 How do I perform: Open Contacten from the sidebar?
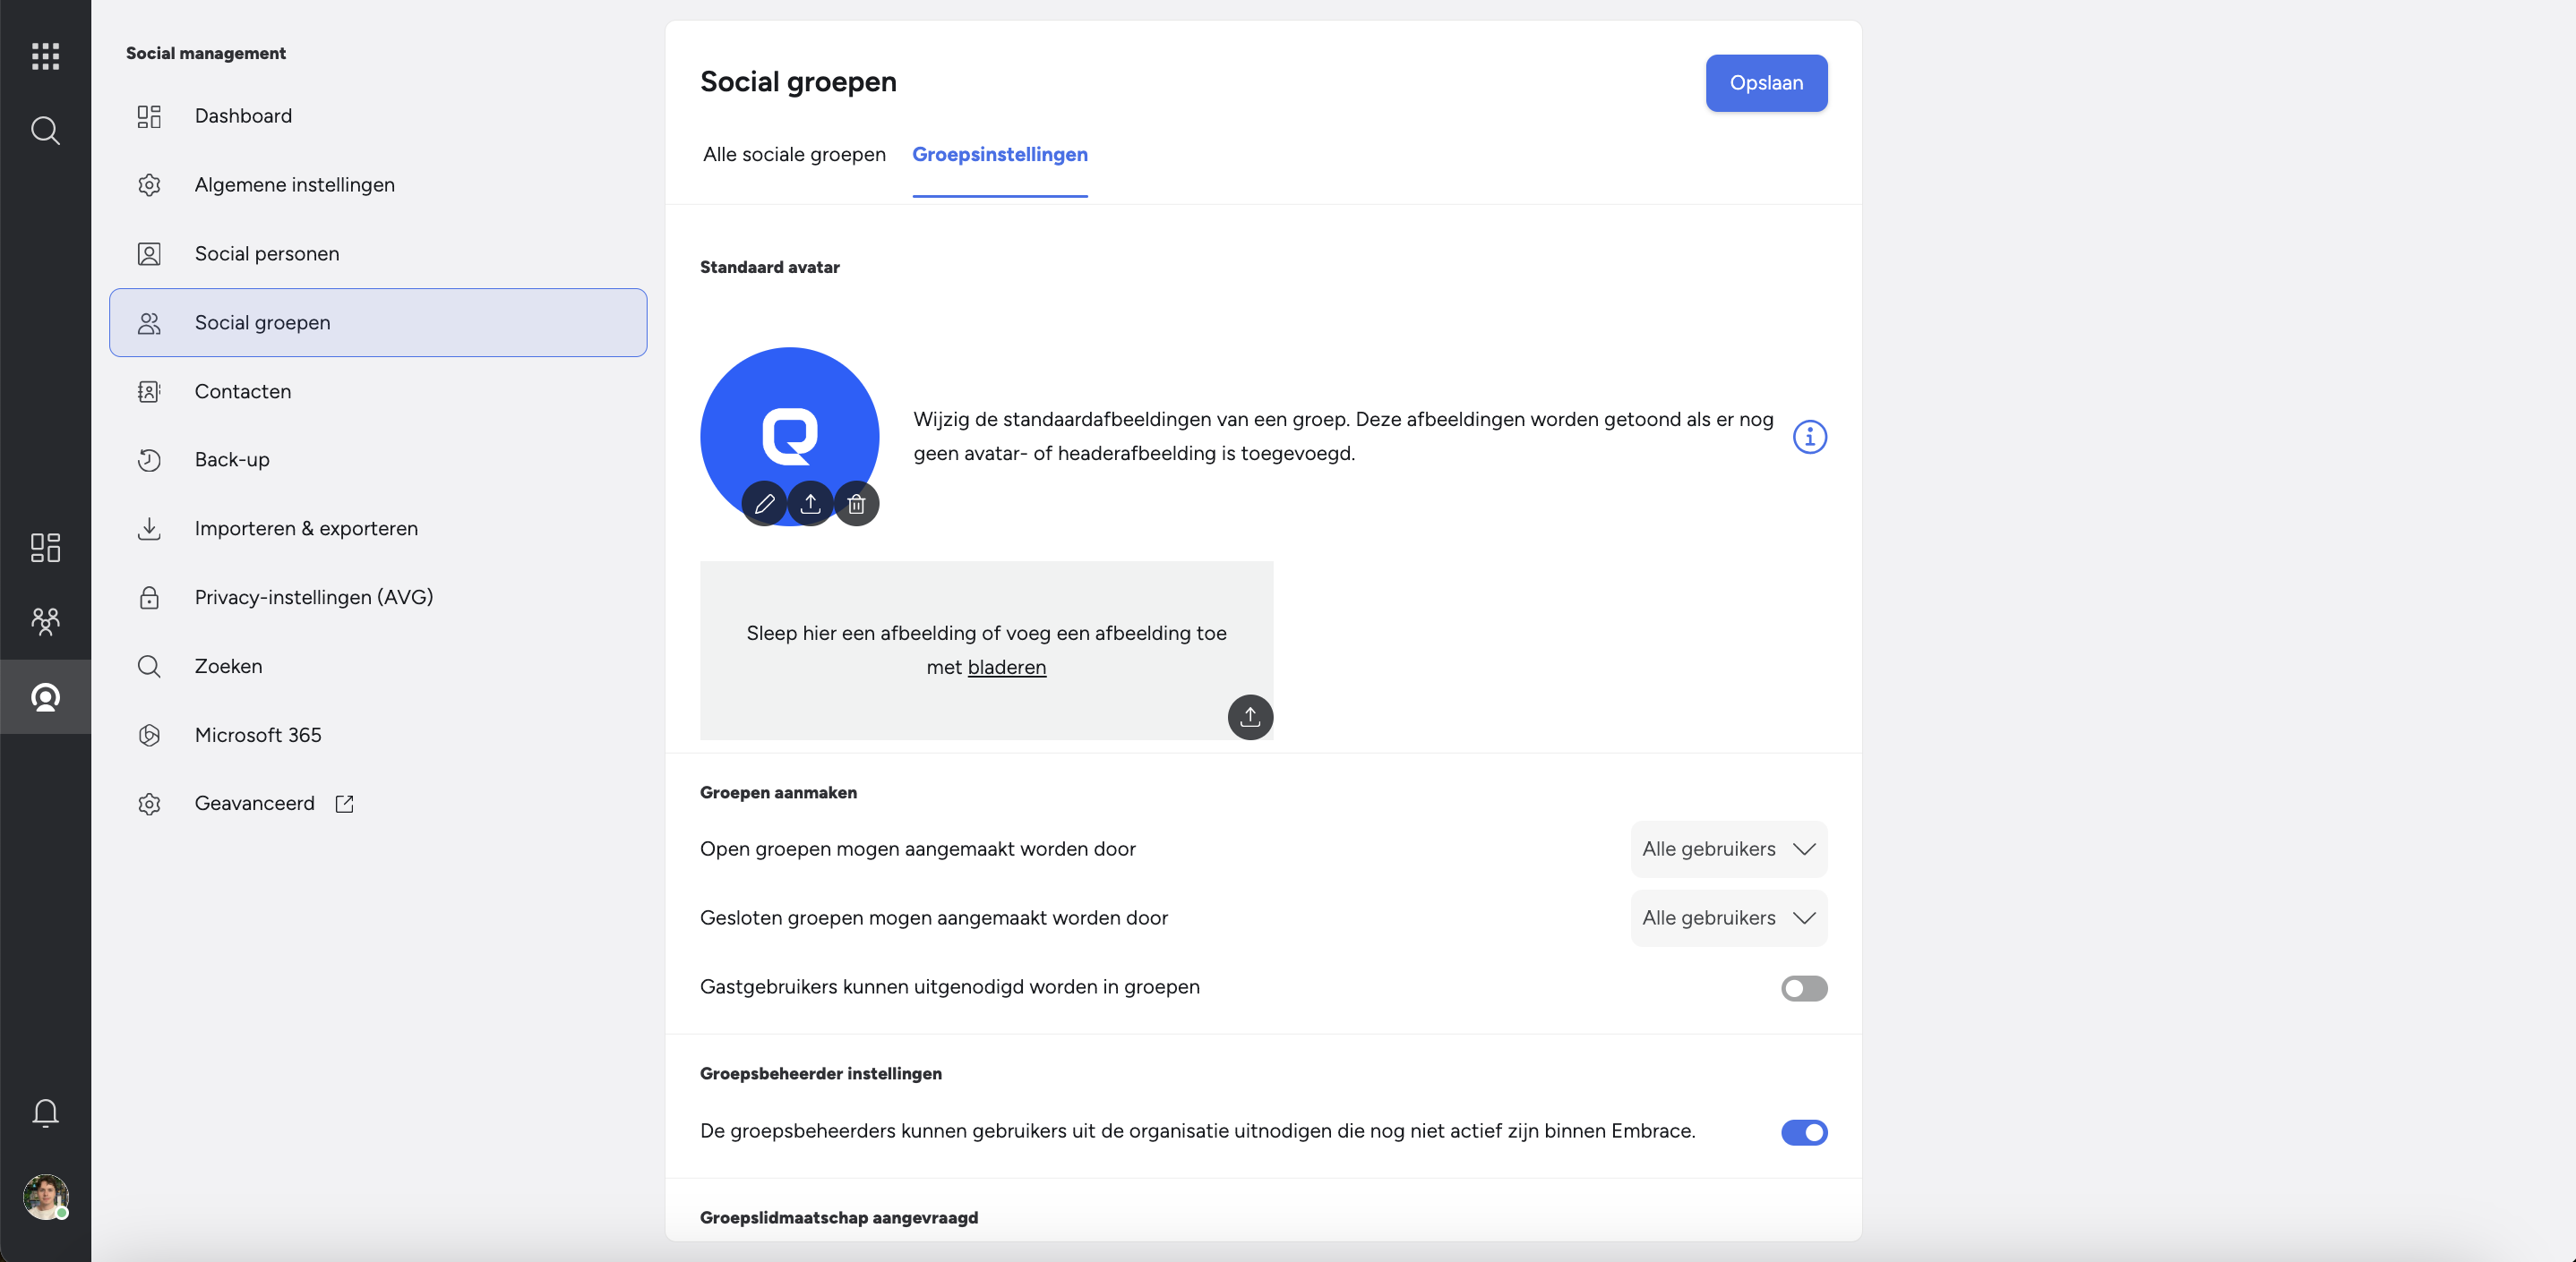149,391
